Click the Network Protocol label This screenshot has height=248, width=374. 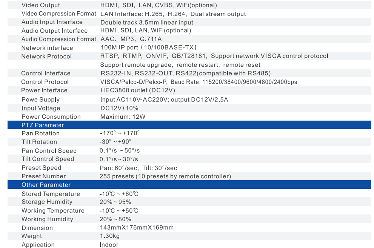coord(46,56)
